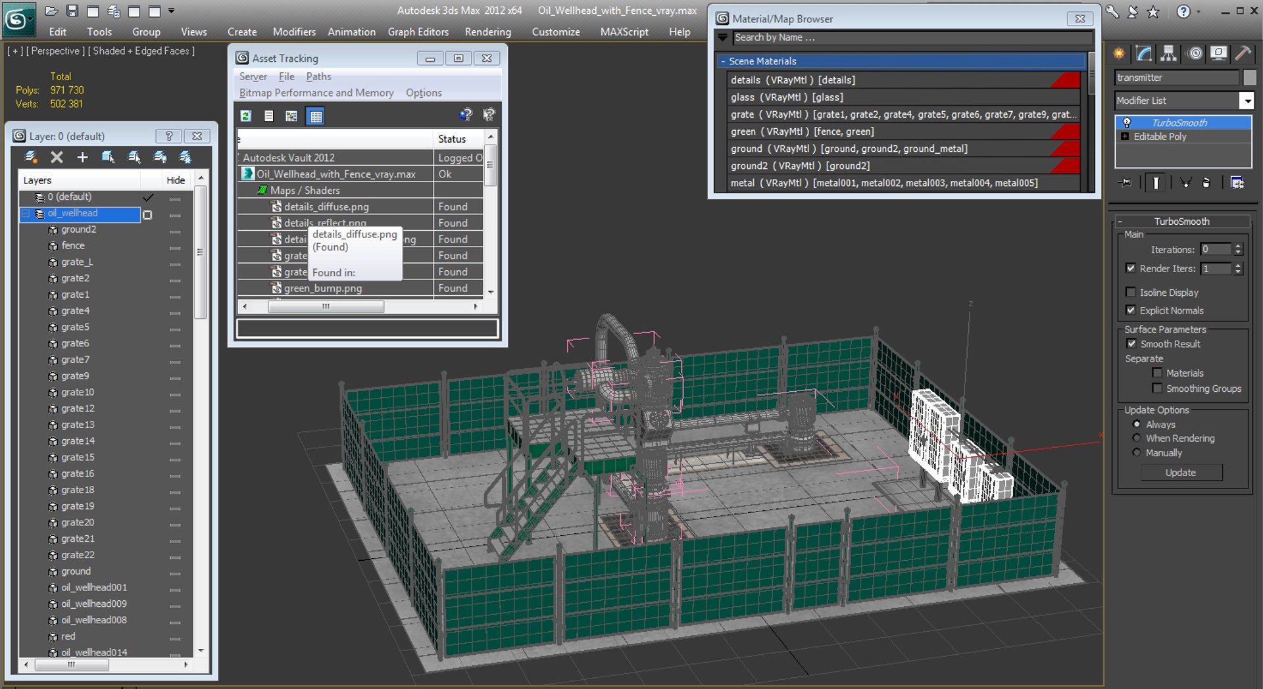Collapse the TurboSmooth rollout
The width and height of the screenshot is (1263, 689).
point(1120,222)
